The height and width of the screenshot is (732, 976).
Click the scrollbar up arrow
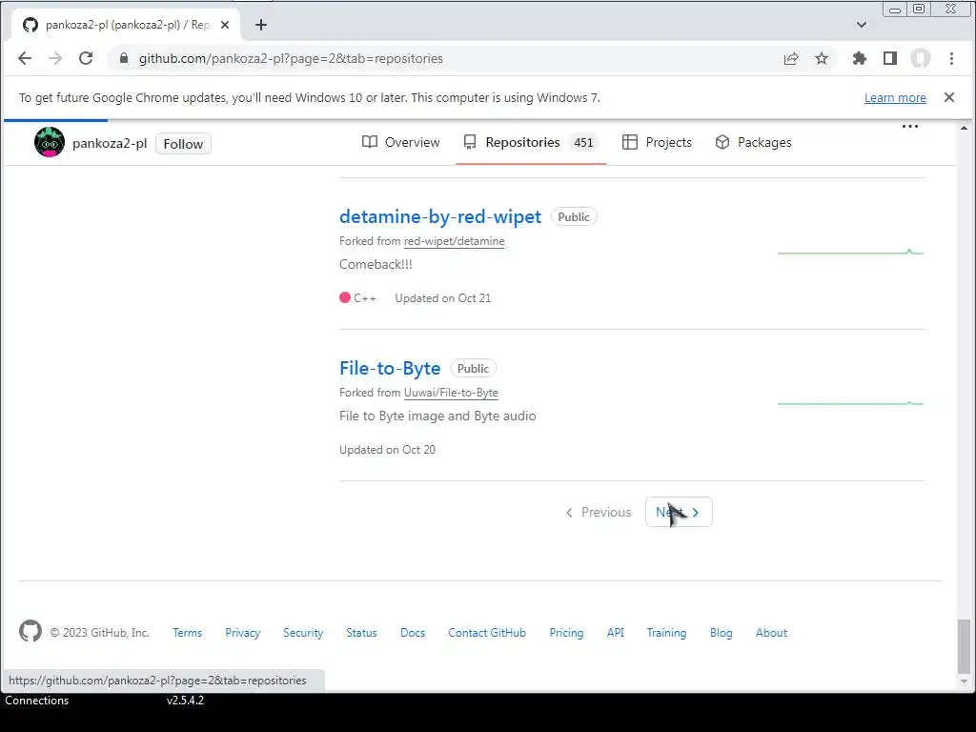964,127
